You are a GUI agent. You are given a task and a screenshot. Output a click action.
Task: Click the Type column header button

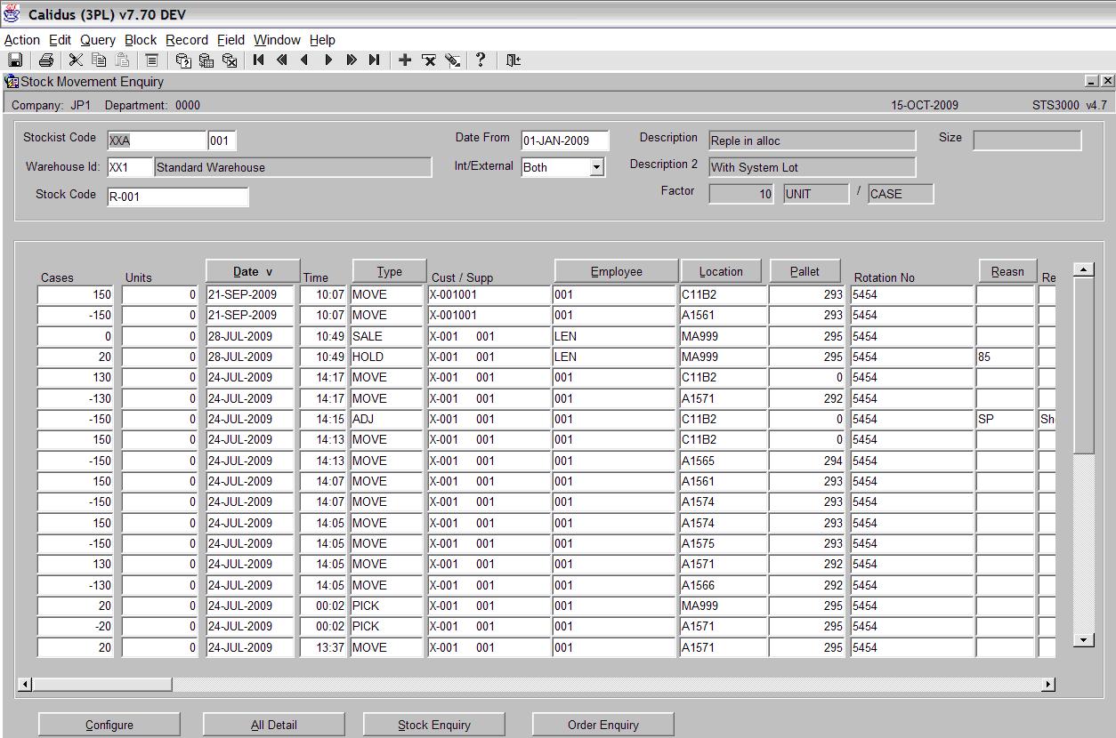389,272
